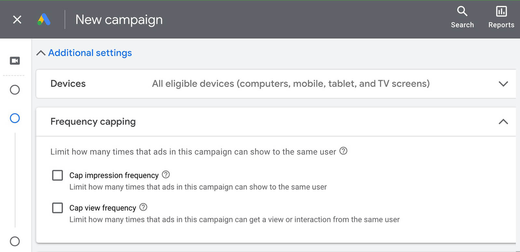Show help for Cap view frequency

click(x=143, y=207)
